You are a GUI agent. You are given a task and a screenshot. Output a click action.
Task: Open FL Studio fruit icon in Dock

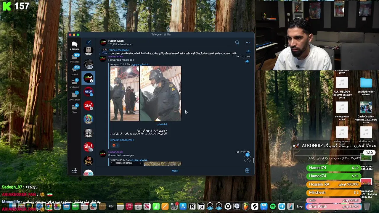(x=246, y=206)
